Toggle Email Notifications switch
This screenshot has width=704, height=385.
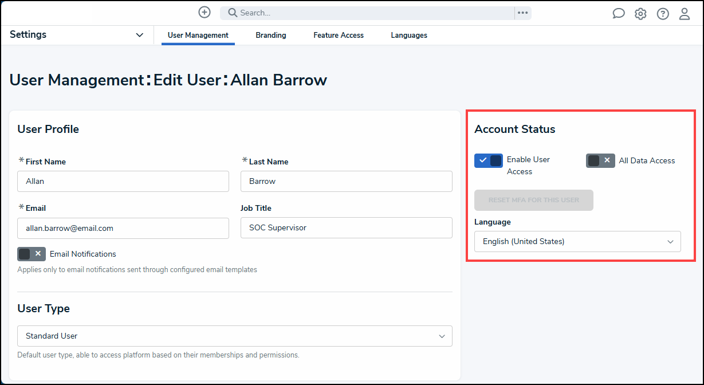pyautogui.click(x=32, y=254)
